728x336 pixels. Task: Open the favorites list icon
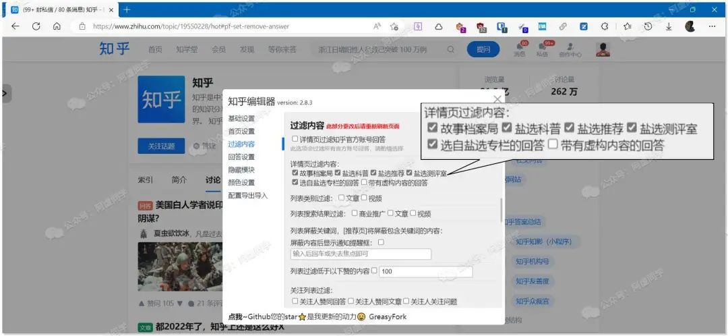pos(628,26)
